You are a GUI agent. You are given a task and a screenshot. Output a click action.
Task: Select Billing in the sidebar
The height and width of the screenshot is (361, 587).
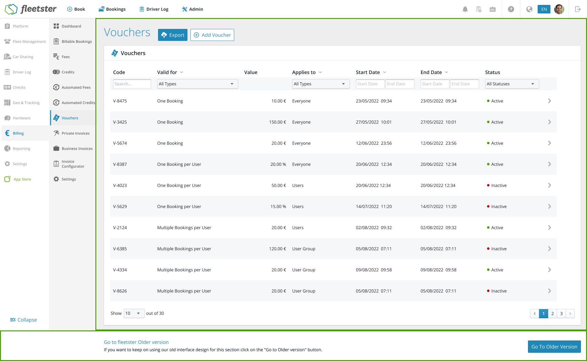pyautogui.click(x=24, y=133)
